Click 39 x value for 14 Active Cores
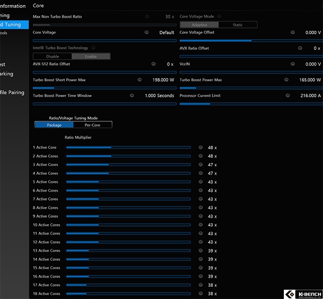 (212, 259)
